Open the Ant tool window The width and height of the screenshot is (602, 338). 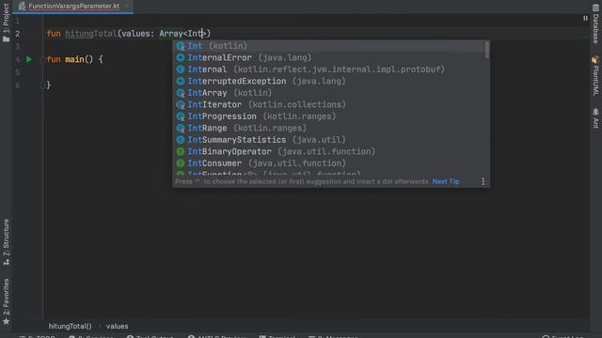pyautogui.click(x=595, y=118)
